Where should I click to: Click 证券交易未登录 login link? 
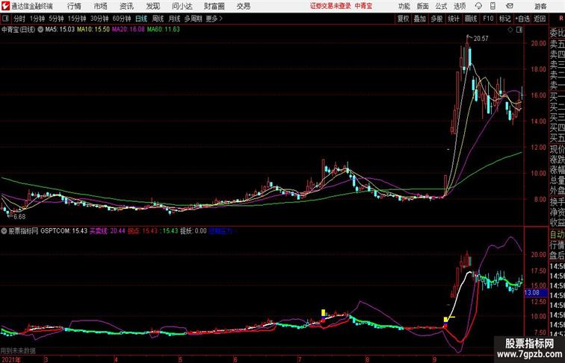click(x=330, y=6)
